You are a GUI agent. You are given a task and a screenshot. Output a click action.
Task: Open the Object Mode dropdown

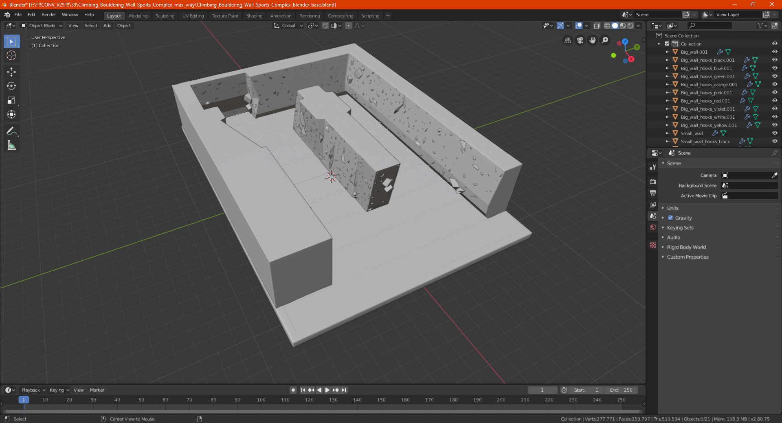click(42, 26)
